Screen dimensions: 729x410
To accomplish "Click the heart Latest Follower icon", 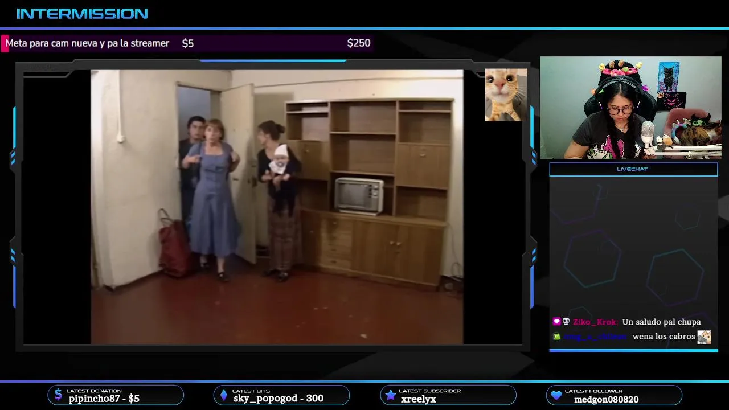I will click(x=556, y=395).
